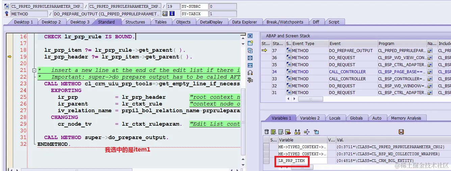
Task: Click the tag services icon in Variables toolbar
Action: tap(316, 132)
